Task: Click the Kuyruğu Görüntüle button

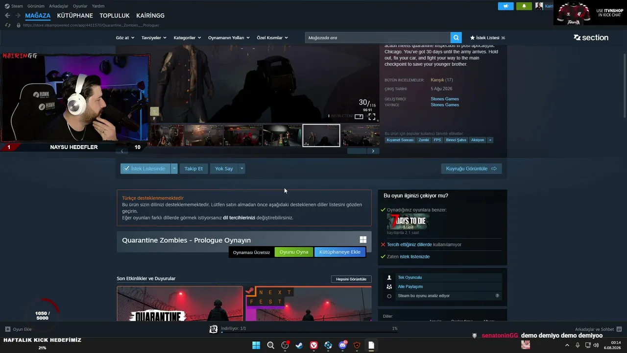Action: (x=471, y=169)
